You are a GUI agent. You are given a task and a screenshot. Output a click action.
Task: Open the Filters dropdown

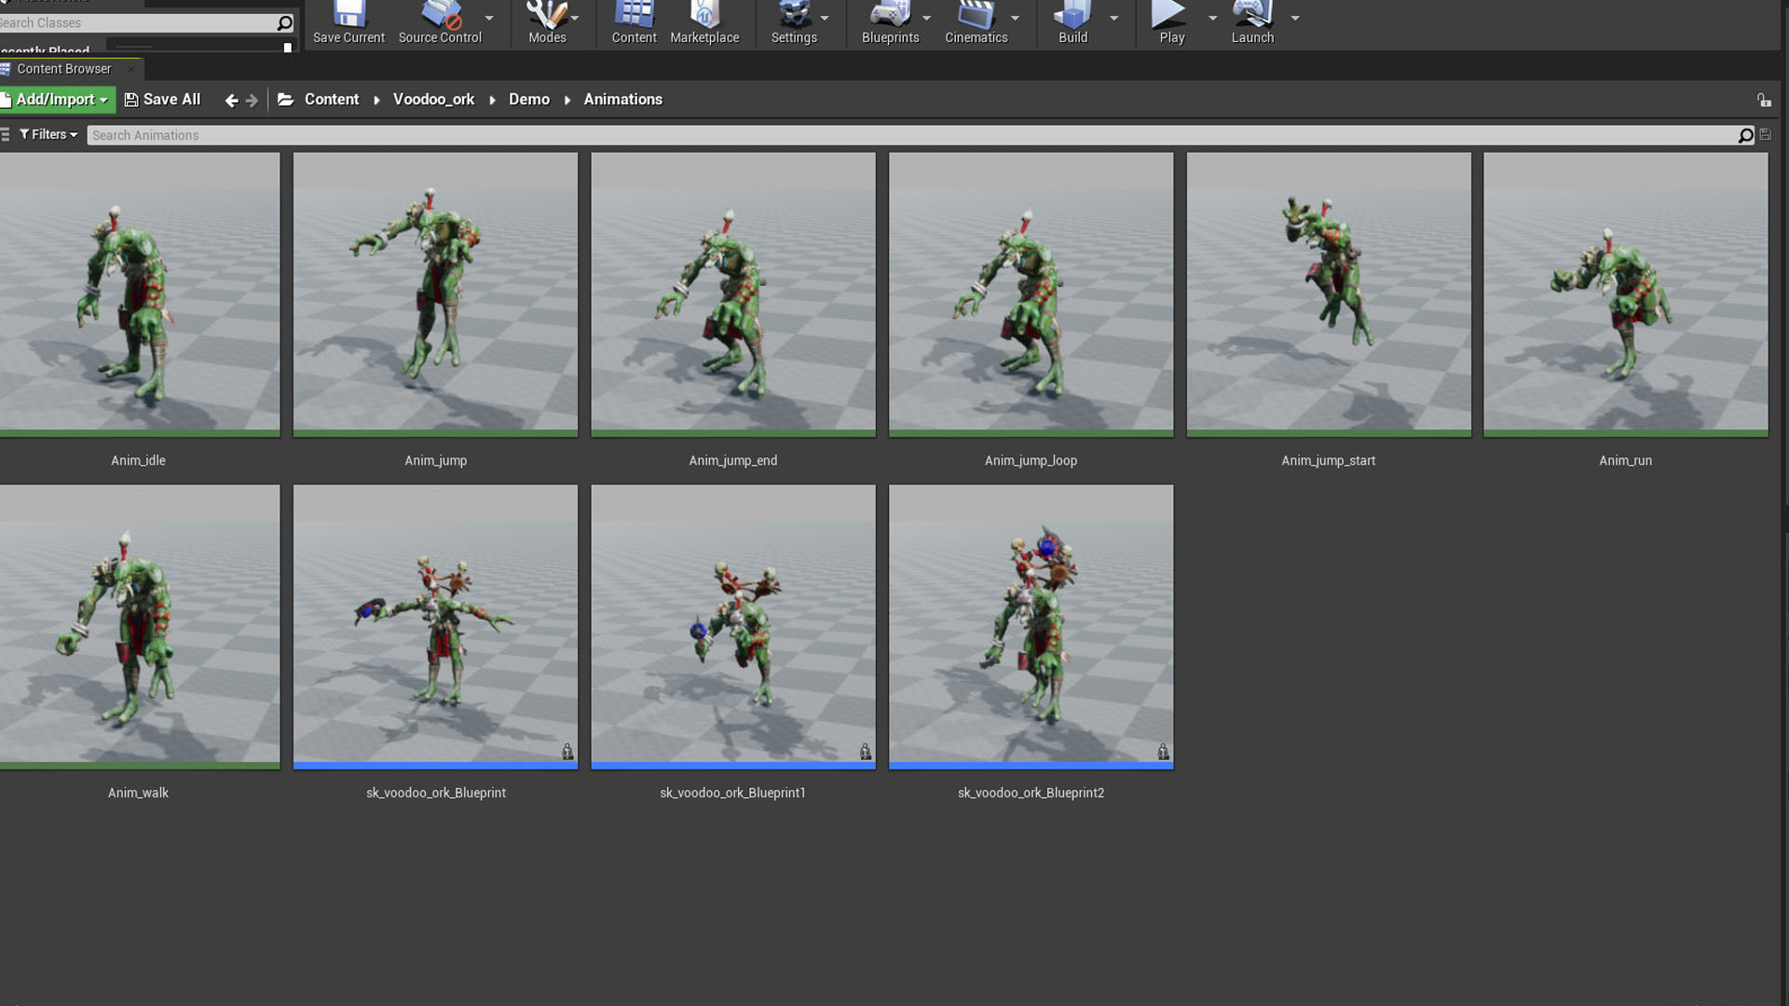pos(48,135)
